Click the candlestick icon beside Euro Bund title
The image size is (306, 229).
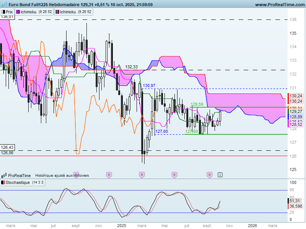(4, 5)
